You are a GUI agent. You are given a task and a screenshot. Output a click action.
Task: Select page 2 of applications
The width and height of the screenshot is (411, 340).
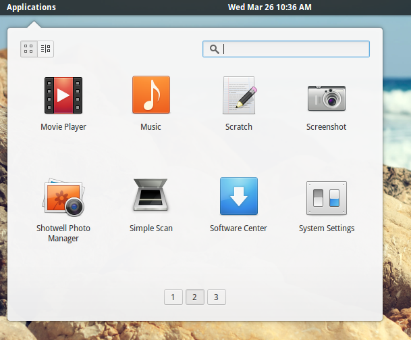pyautogui.click(x=195, y=297)
